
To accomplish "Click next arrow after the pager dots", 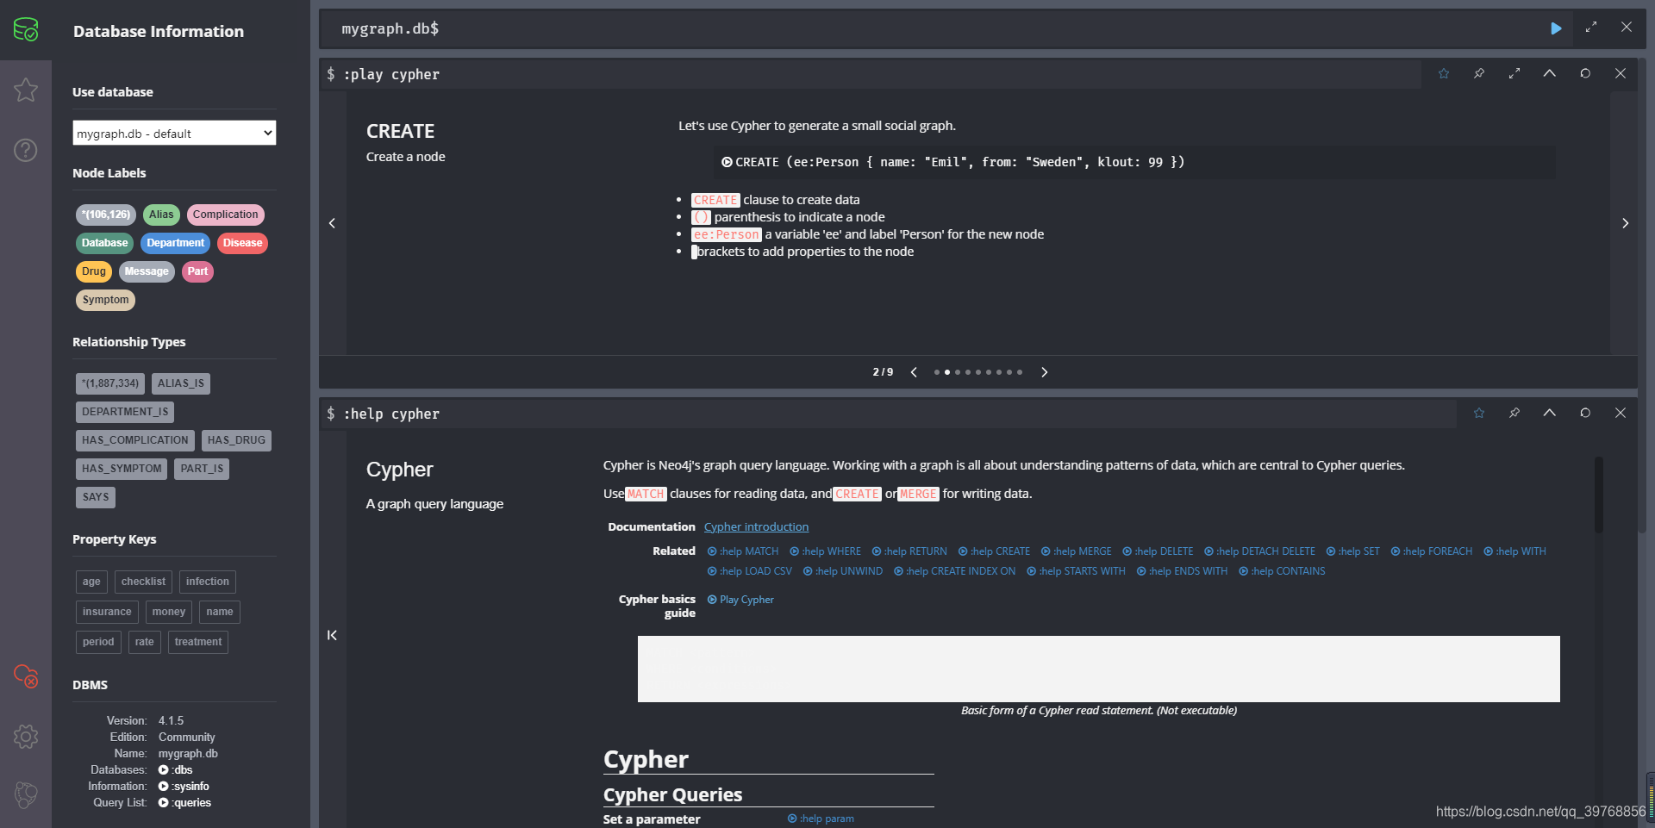I will tap(1044, 372).
